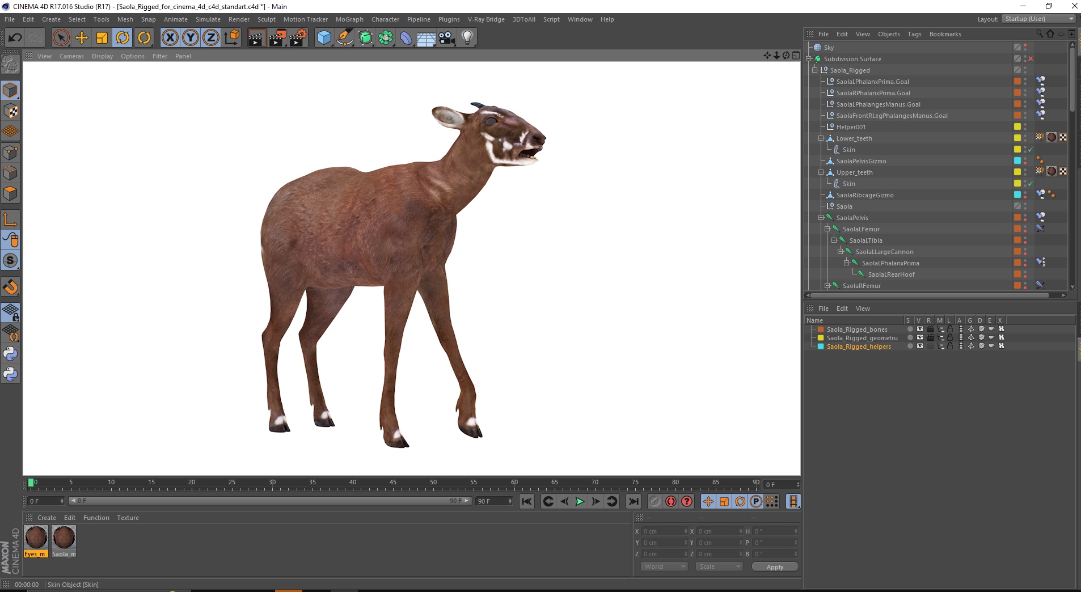Open the Array modeling objects icon

386,38
